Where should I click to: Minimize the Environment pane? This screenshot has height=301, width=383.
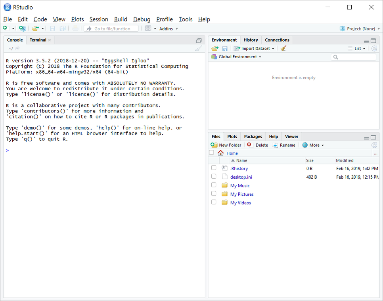[x=366, y=41]
